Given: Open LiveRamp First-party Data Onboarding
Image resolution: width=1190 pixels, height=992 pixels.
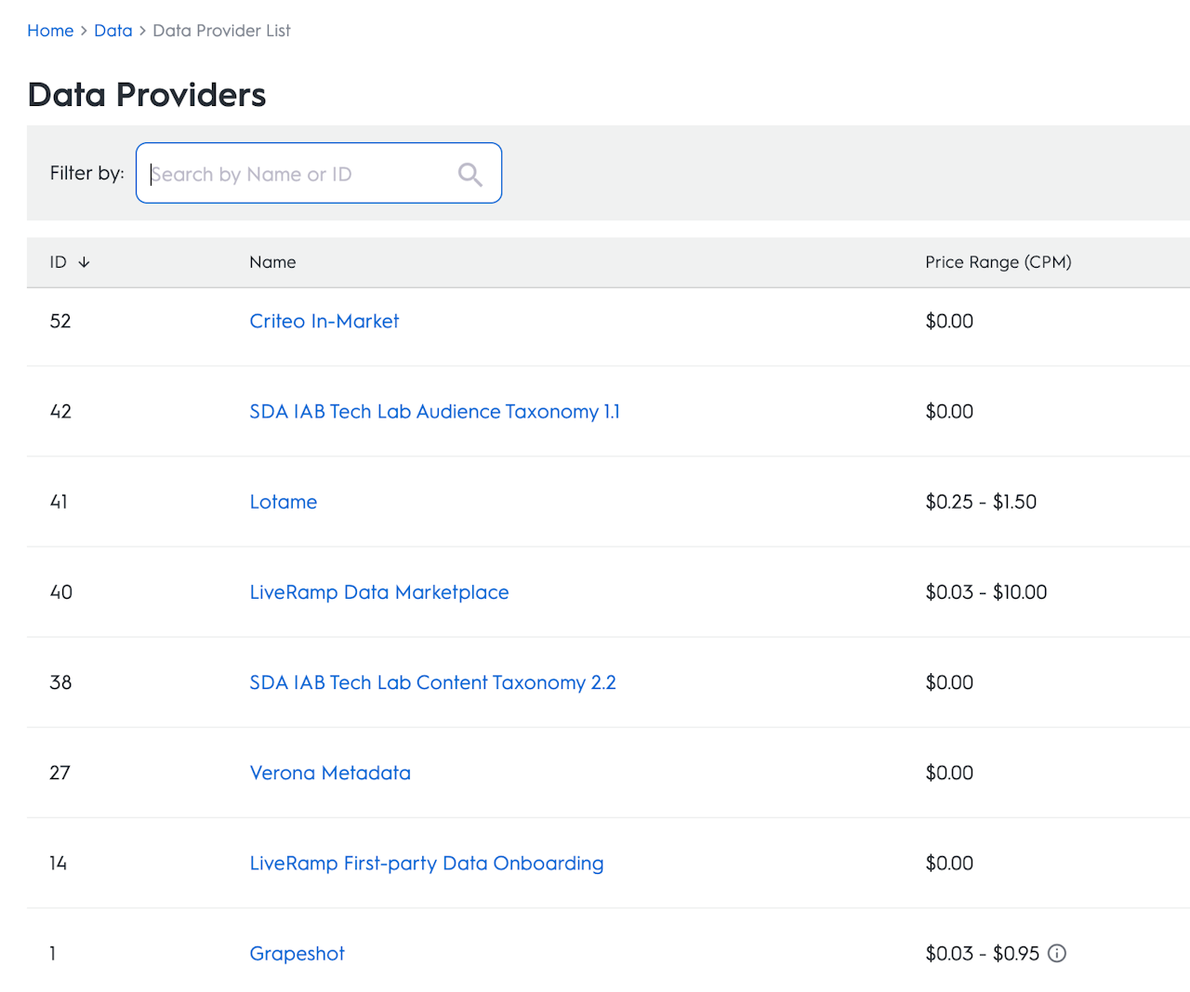Looking at the screenshot, I should 426,863.
